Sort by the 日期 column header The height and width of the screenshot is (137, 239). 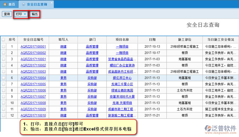point(152,40)
